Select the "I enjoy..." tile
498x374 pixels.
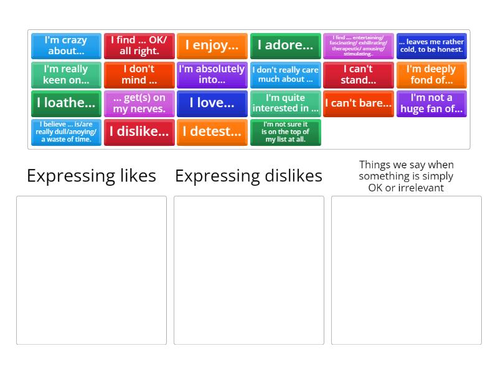tap(212, 45)
